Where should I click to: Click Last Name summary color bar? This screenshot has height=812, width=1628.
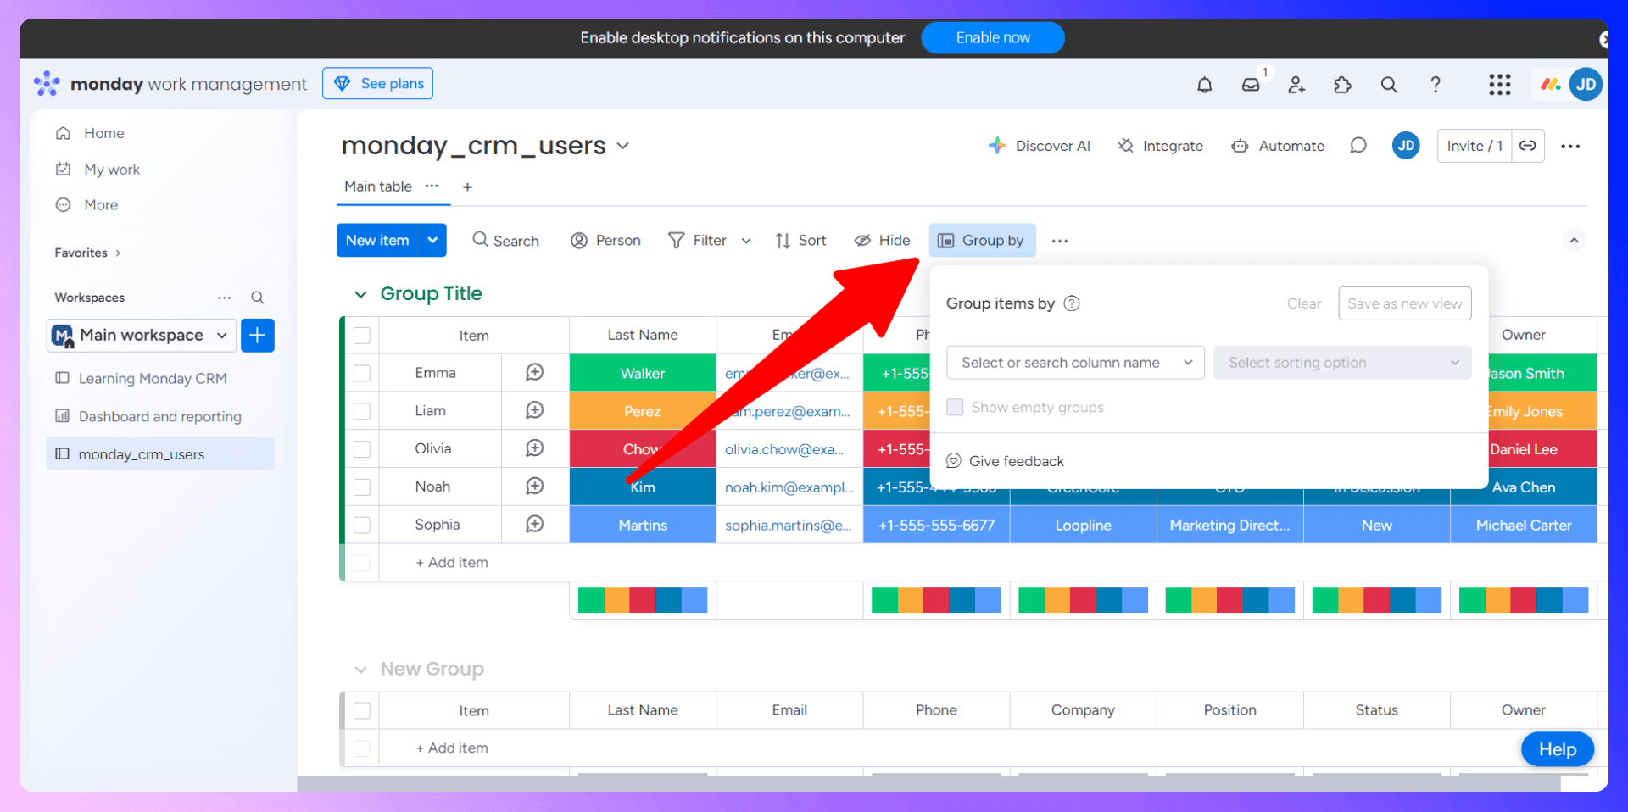pyautogui.click(x=643, y=600)
